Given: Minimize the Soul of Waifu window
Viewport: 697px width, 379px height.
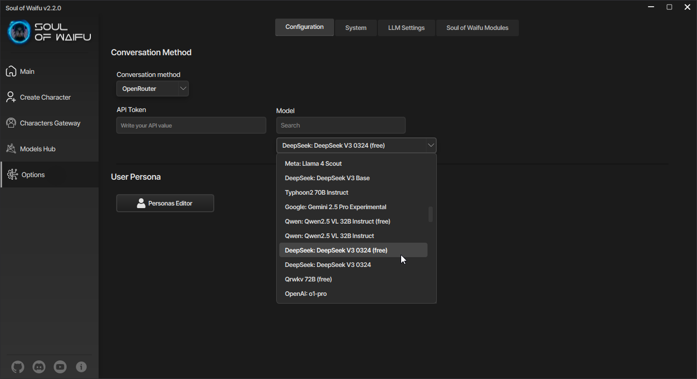Looking at the screenshot, I should tap(652, 7).
